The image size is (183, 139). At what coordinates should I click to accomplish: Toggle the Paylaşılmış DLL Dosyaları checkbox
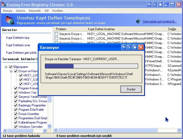(16, 101)
